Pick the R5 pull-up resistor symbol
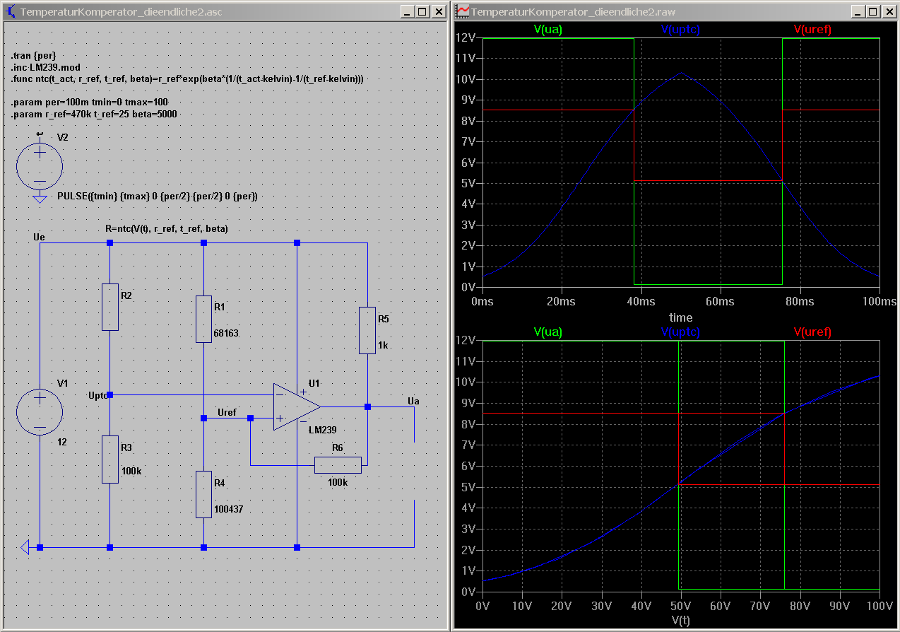The height and width of the screenshot is (632, 900). click(367, 330)
